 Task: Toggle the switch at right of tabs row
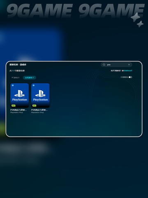[130, 77]
